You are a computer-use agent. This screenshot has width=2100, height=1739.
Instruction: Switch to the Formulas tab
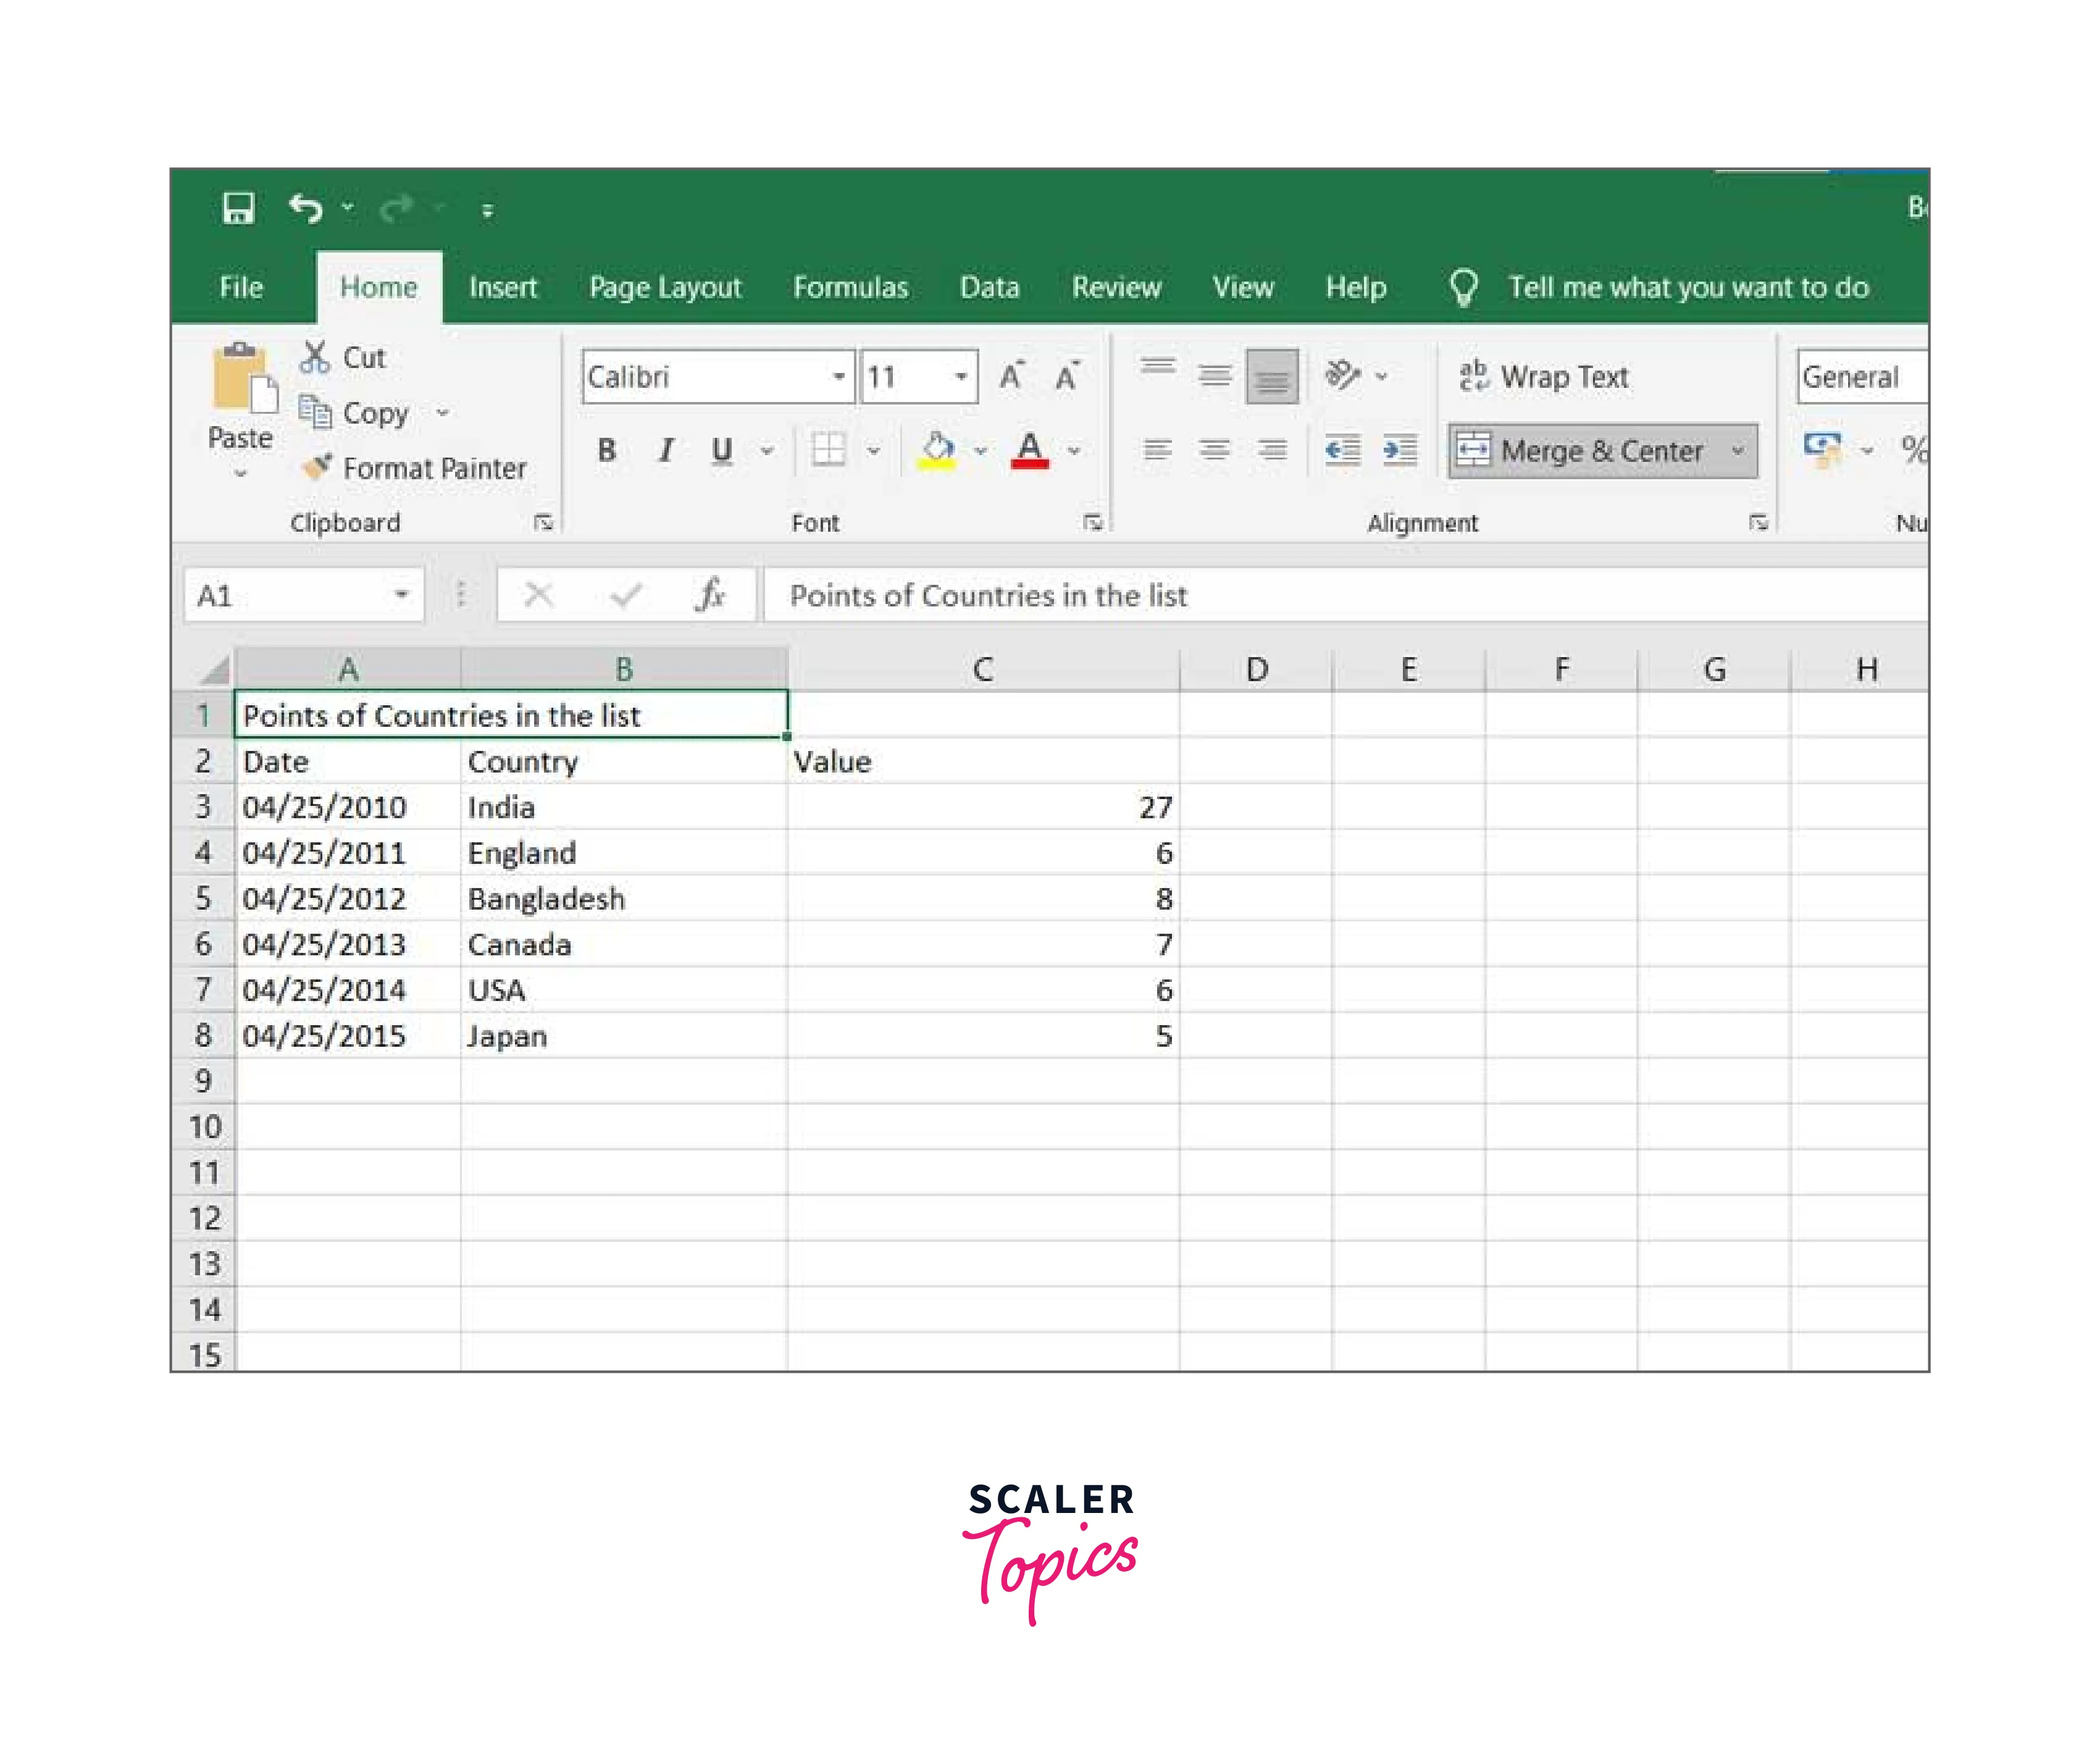(850, 288)
